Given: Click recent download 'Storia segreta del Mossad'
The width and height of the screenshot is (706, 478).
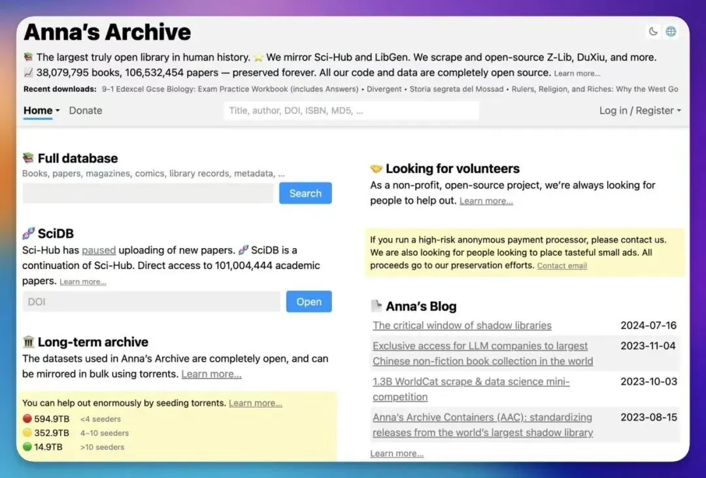Looking at the screenshot, I should (456, 89).
